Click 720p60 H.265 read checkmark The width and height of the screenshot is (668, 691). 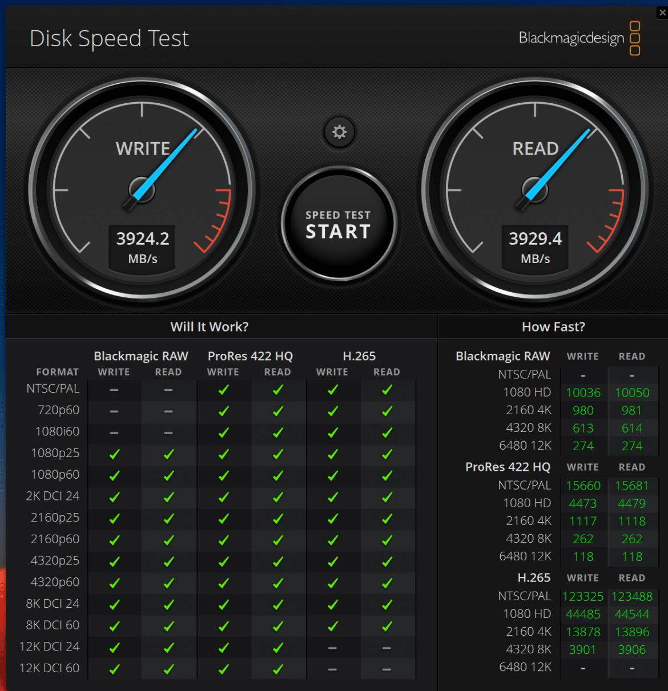coord(387,411)
